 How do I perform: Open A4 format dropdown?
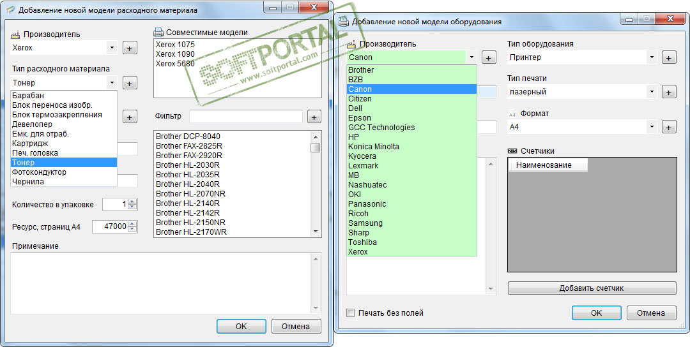[651, 127]
